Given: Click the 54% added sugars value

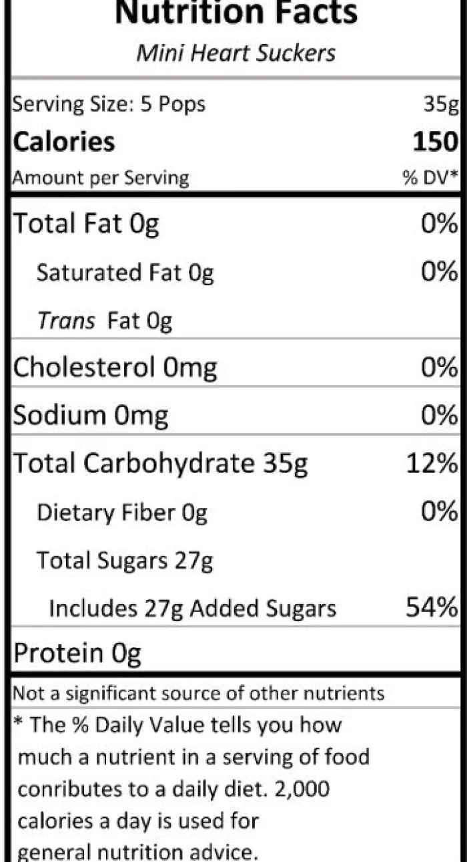Looking at the screenshot, I should 432,607.
